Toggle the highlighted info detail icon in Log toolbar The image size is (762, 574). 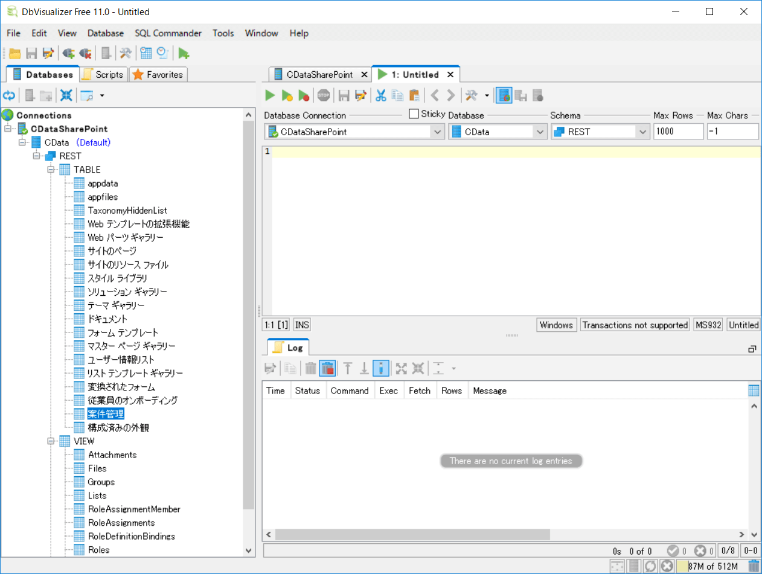[x=380, y=368]
